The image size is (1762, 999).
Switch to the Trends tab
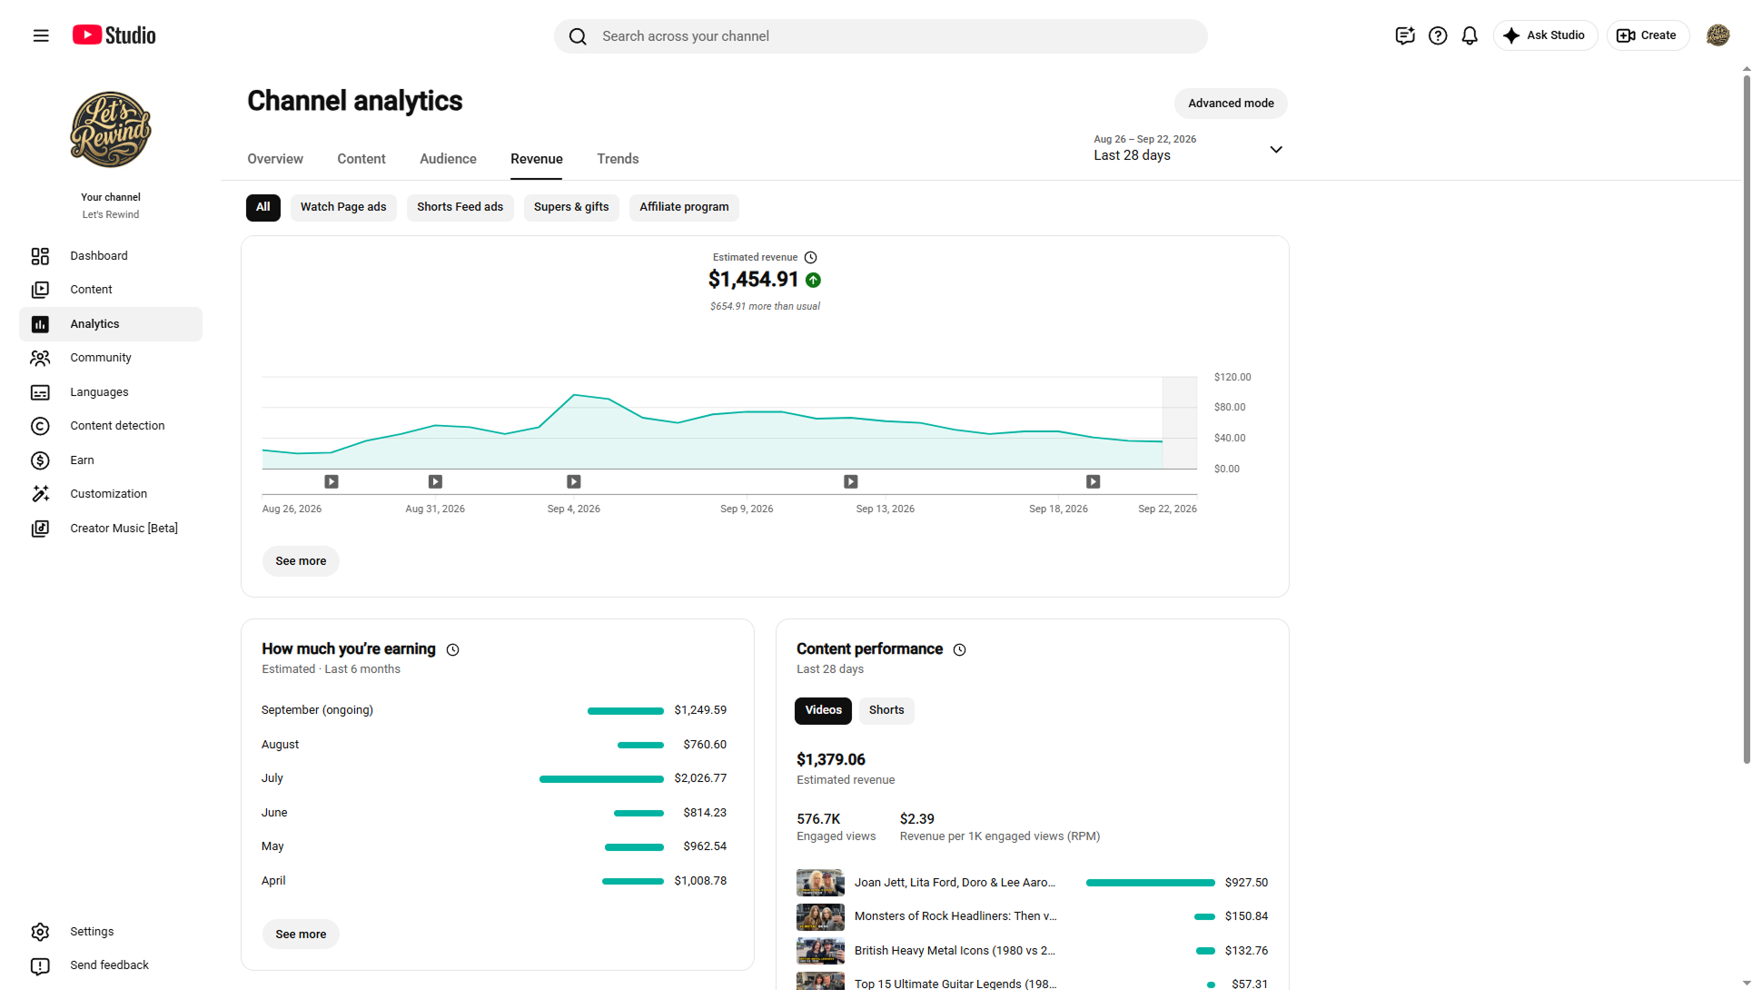pyautogui.click(x=618, y=159)
